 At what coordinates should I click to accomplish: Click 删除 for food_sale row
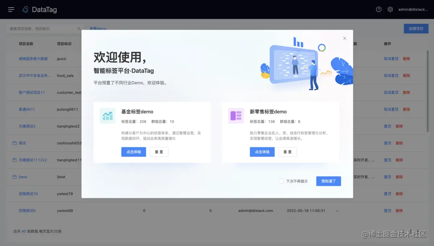[406, 75]
